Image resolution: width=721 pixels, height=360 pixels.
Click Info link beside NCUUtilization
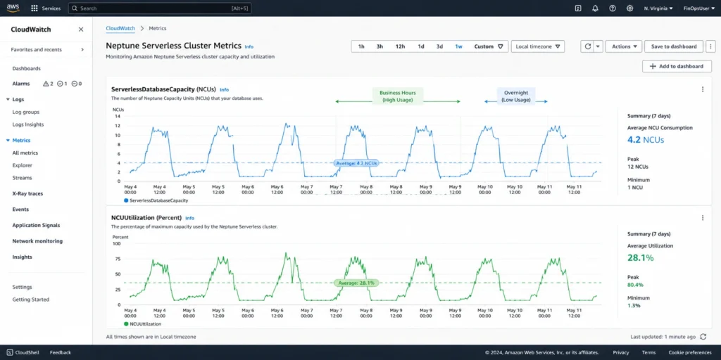tap(189, 218)
